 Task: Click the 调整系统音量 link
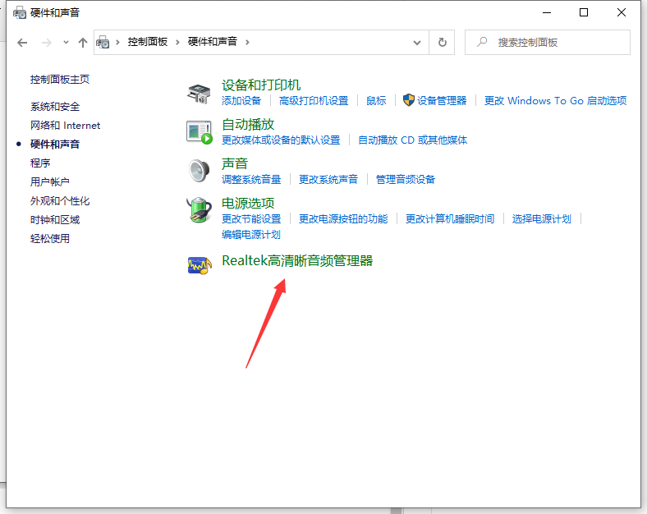point(251,179)
